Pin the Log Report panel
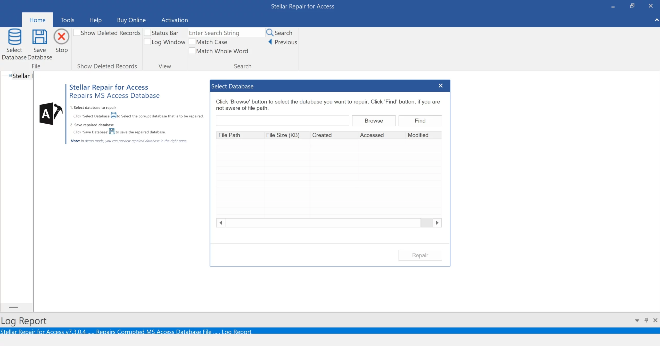Screen dimensions: 660x346 coord(646,320)
